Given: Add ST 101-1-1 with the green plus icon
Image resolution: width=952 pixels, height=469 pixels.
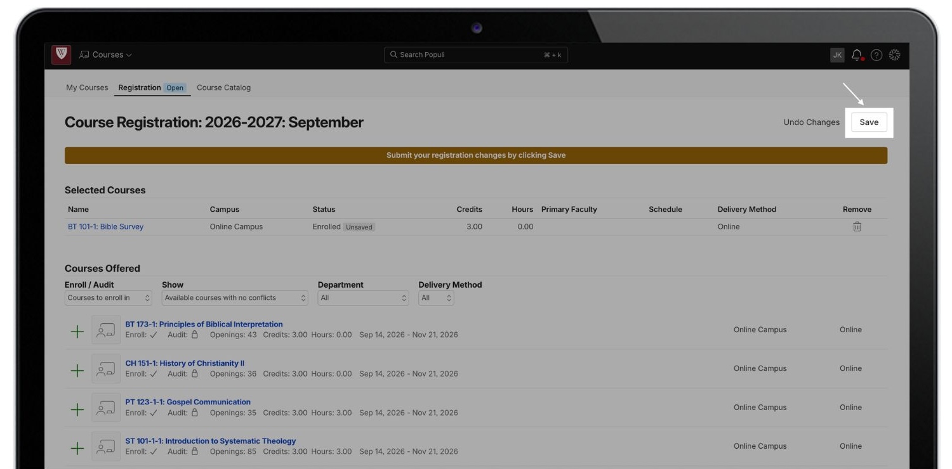Looking at the screenshot, I should point(77,448).
